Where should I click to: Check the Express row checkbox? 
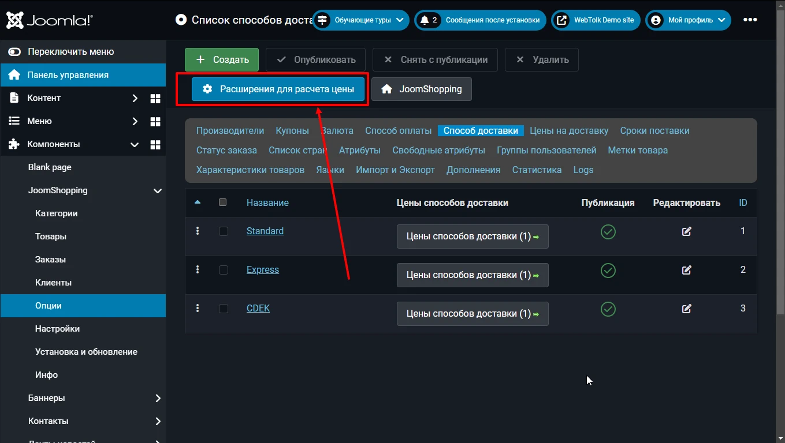(224, 270)
